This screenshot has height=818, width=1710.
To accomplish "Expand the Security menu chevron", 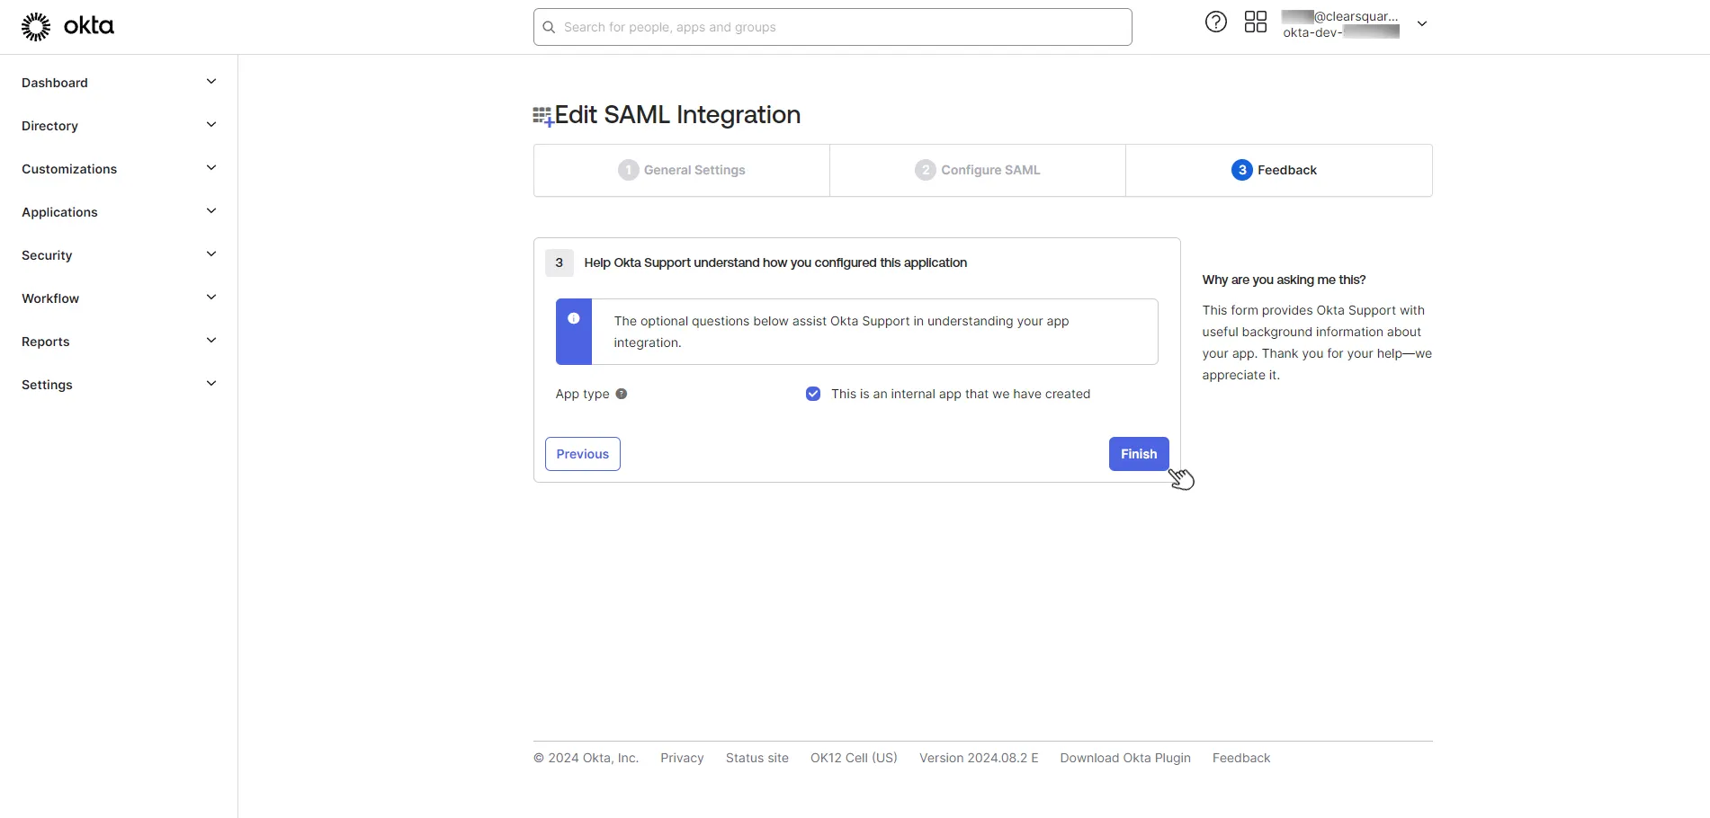I will [x=211, y=254].
